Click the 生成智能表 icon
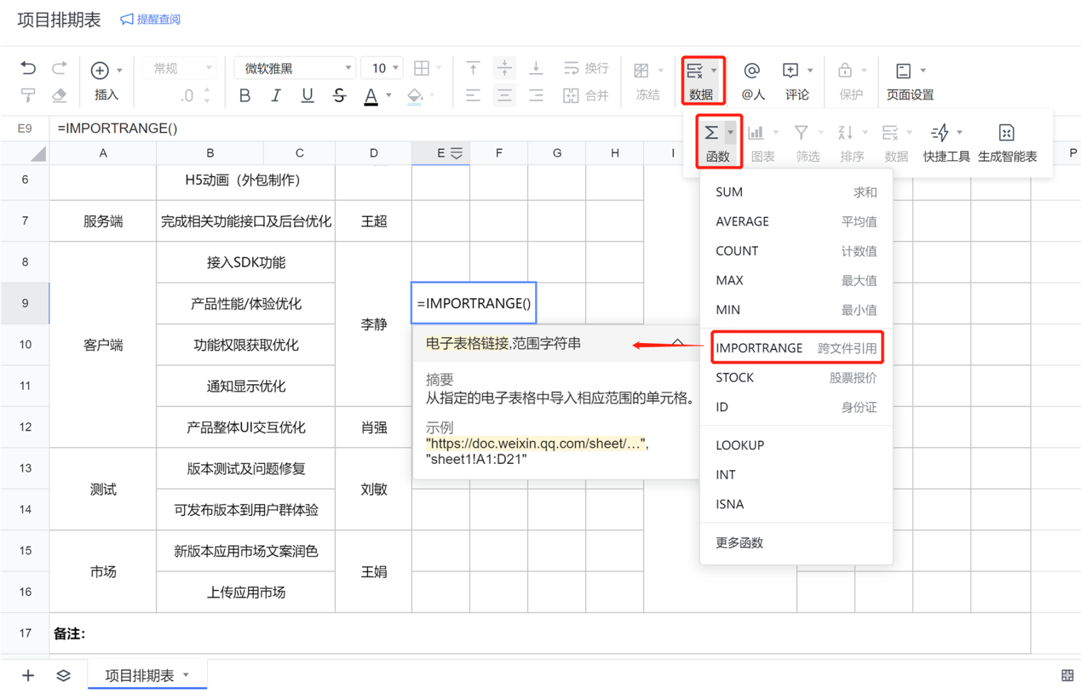 pyautogui.click(x=1006, y=132)
